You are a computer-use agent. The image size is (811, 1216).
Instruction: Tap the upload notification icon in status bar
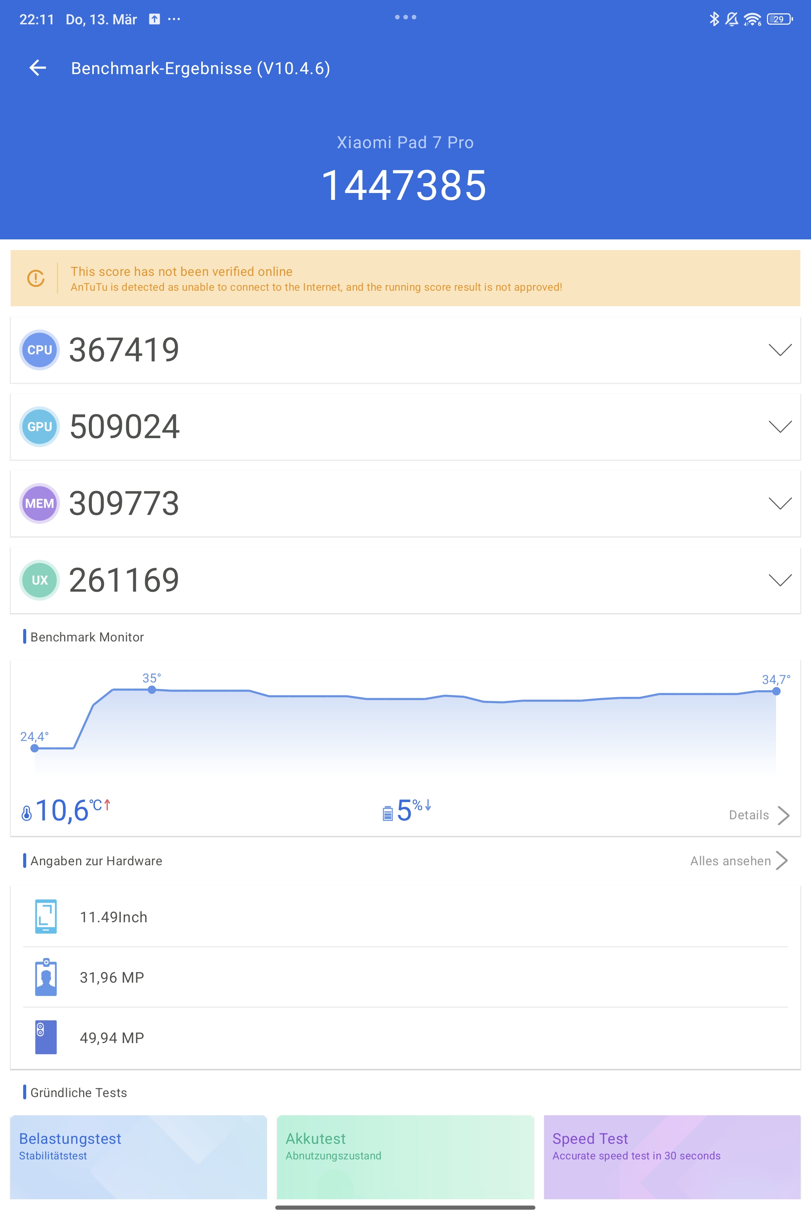coord(154,19)
